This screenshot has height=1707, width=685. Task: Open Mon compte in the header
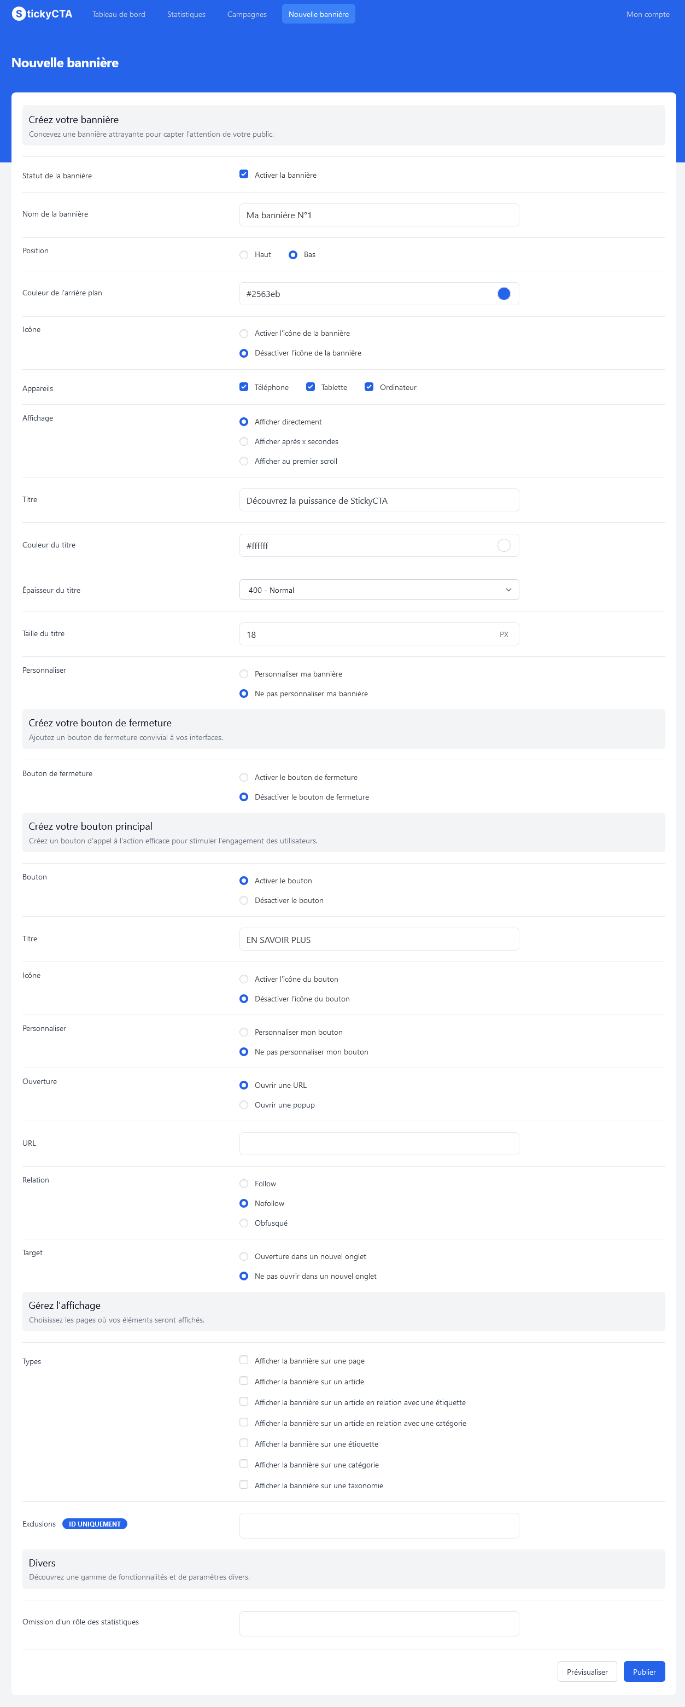[647, 14]
